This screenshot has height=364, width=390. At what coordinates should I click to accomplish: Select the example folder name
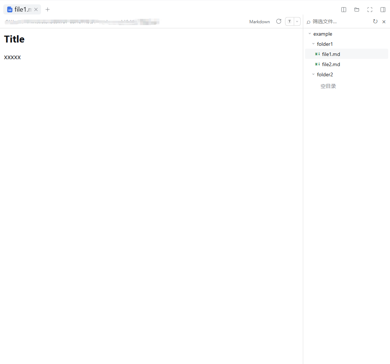pos(322,34)
